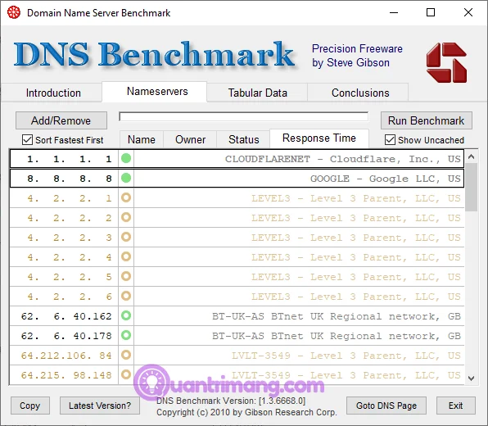488x426 pixels.
Task: Open the Goto DNS Page button
Action: pos(386,406)
